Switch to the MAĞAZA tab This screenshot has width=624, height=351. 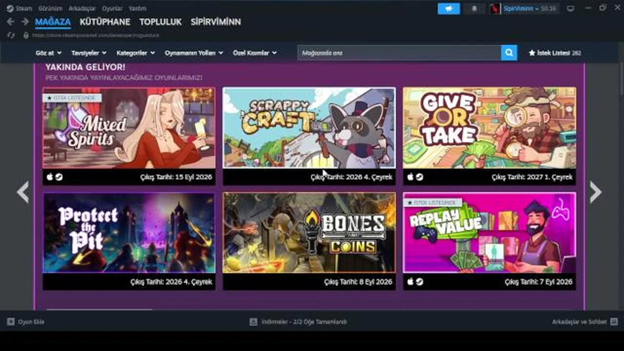(x=53, y=22)
